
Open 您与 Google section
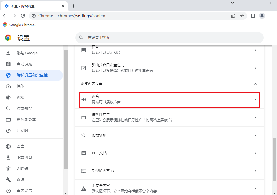[32, 53]
